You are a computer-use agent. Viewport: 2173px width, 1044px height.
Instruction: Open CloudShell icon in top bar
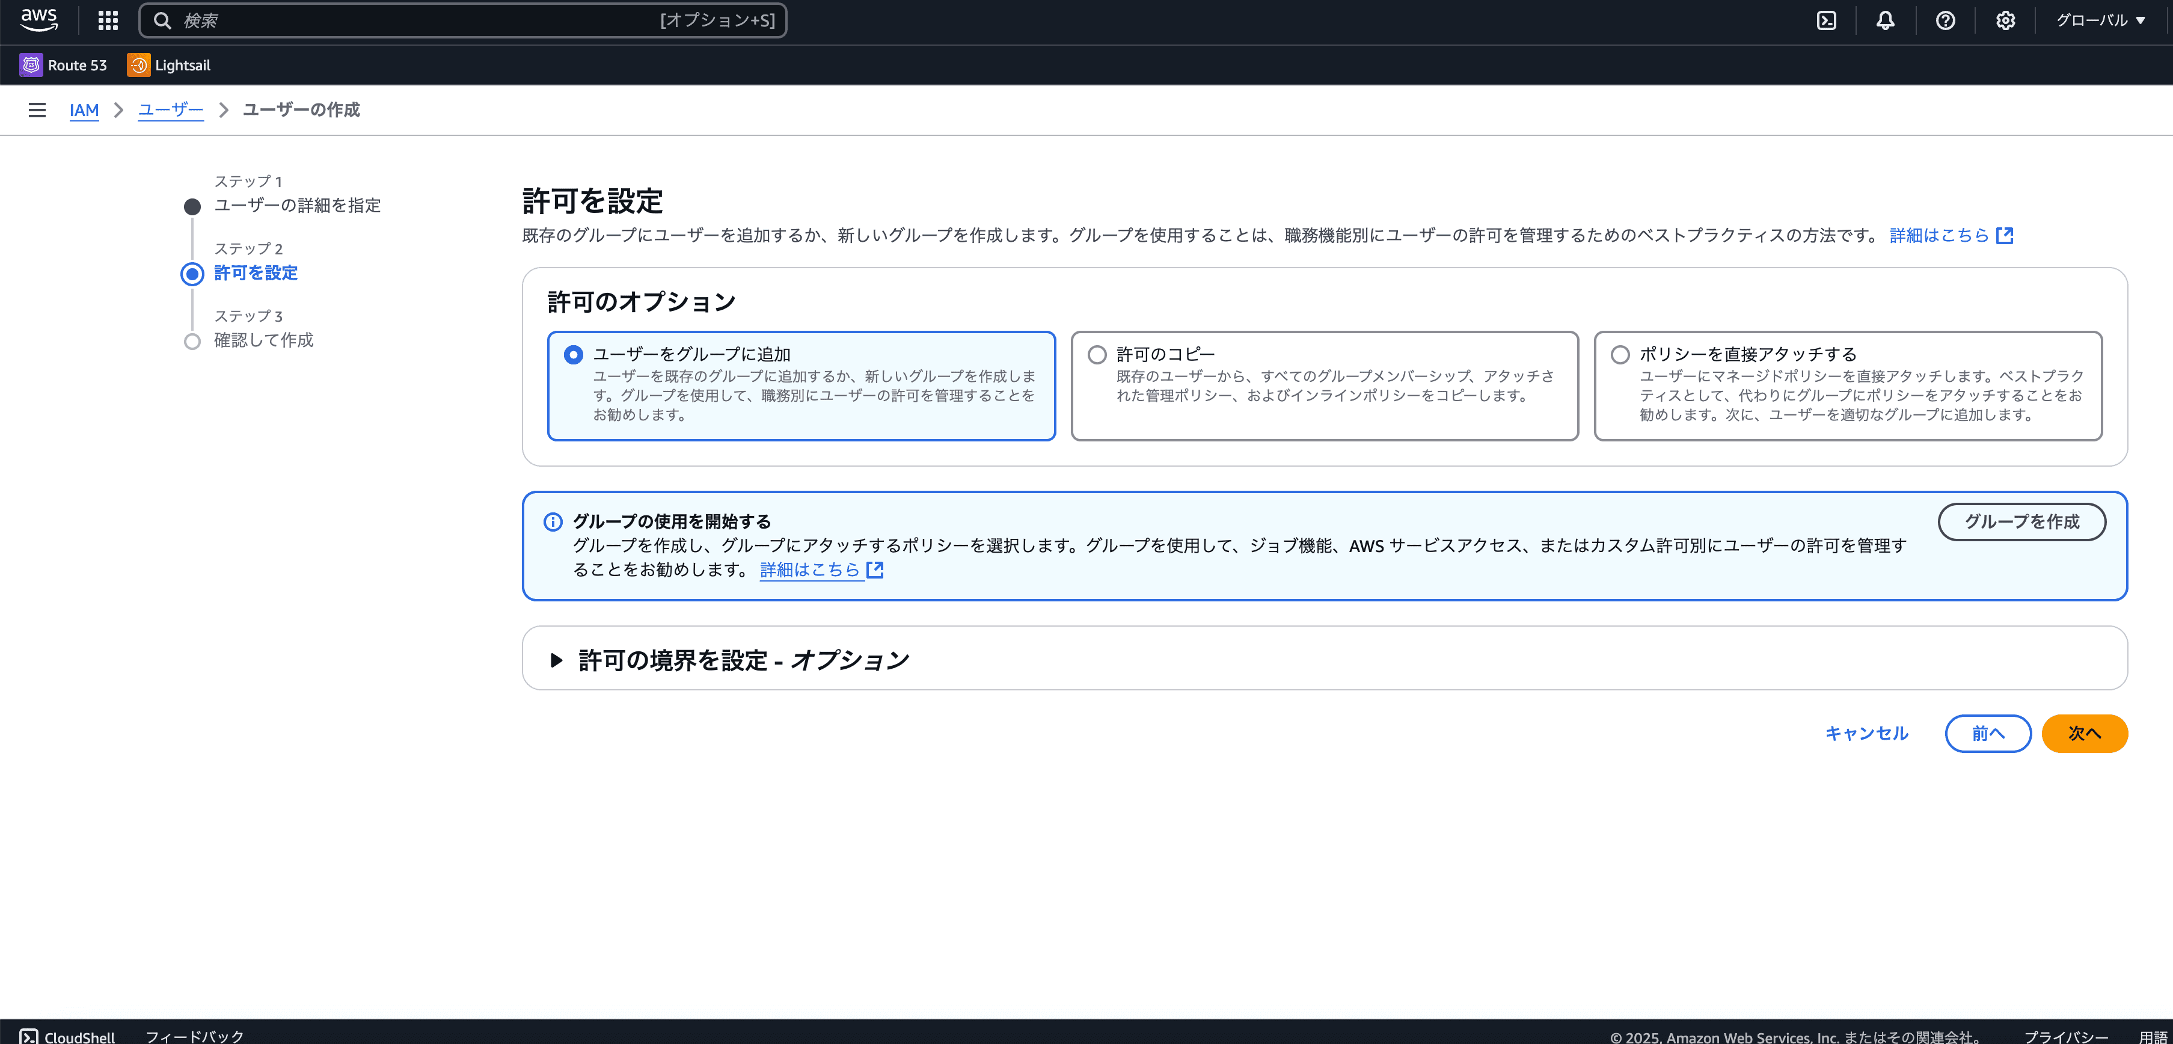coord(1826,20)
